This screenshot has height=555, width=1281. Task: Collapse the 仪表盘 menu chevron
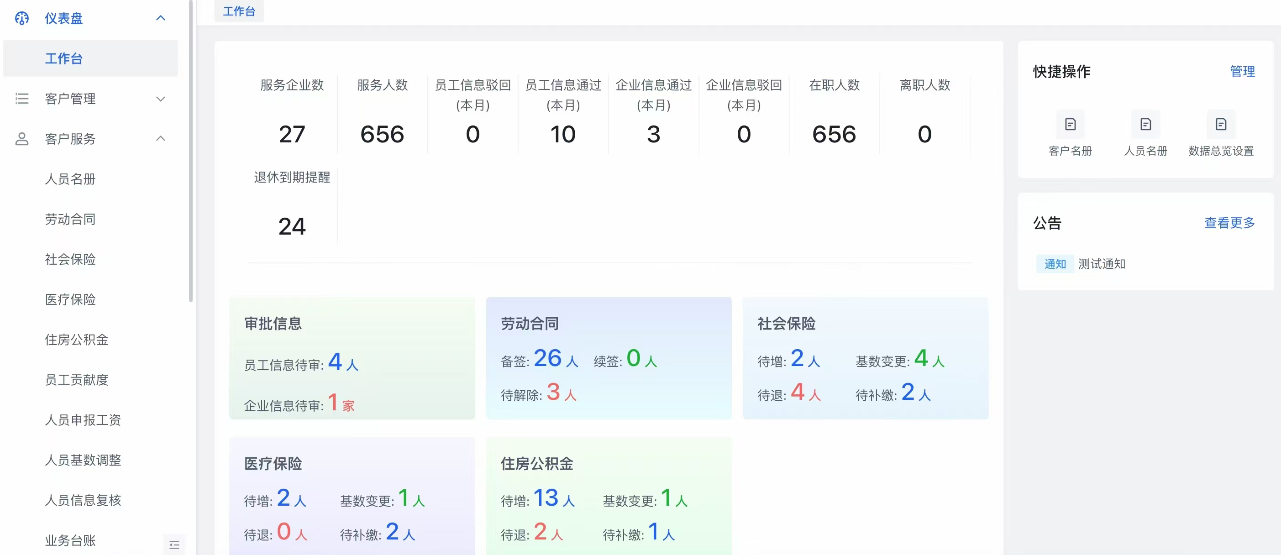click(x=160, y=18)
